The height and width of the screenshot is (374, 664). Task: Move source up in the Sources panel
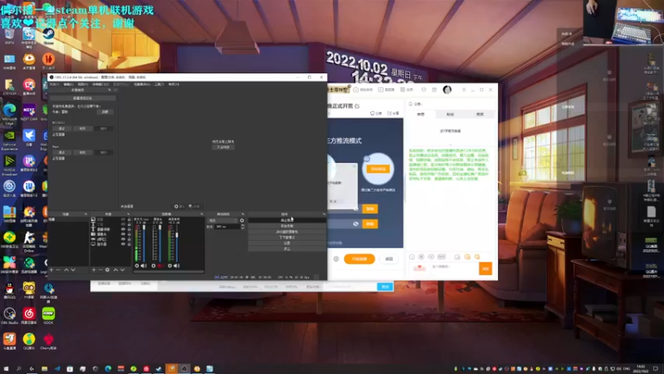[115, 269]
